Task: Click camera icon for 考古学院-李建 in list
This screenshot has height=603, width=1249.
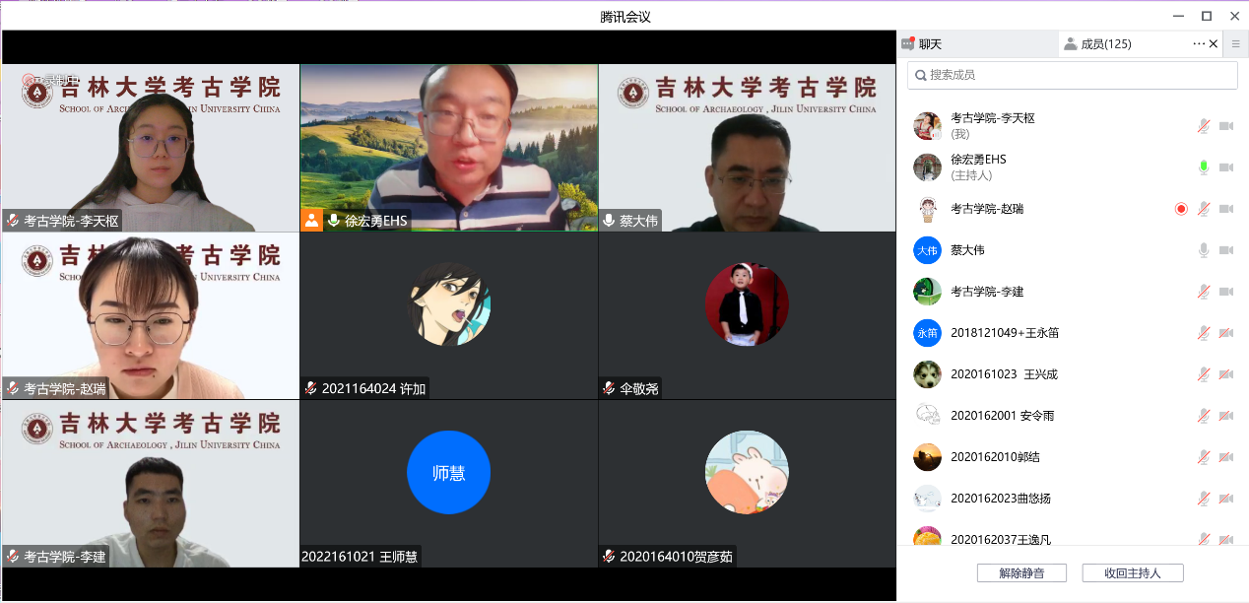Action: click(1226, 292)
